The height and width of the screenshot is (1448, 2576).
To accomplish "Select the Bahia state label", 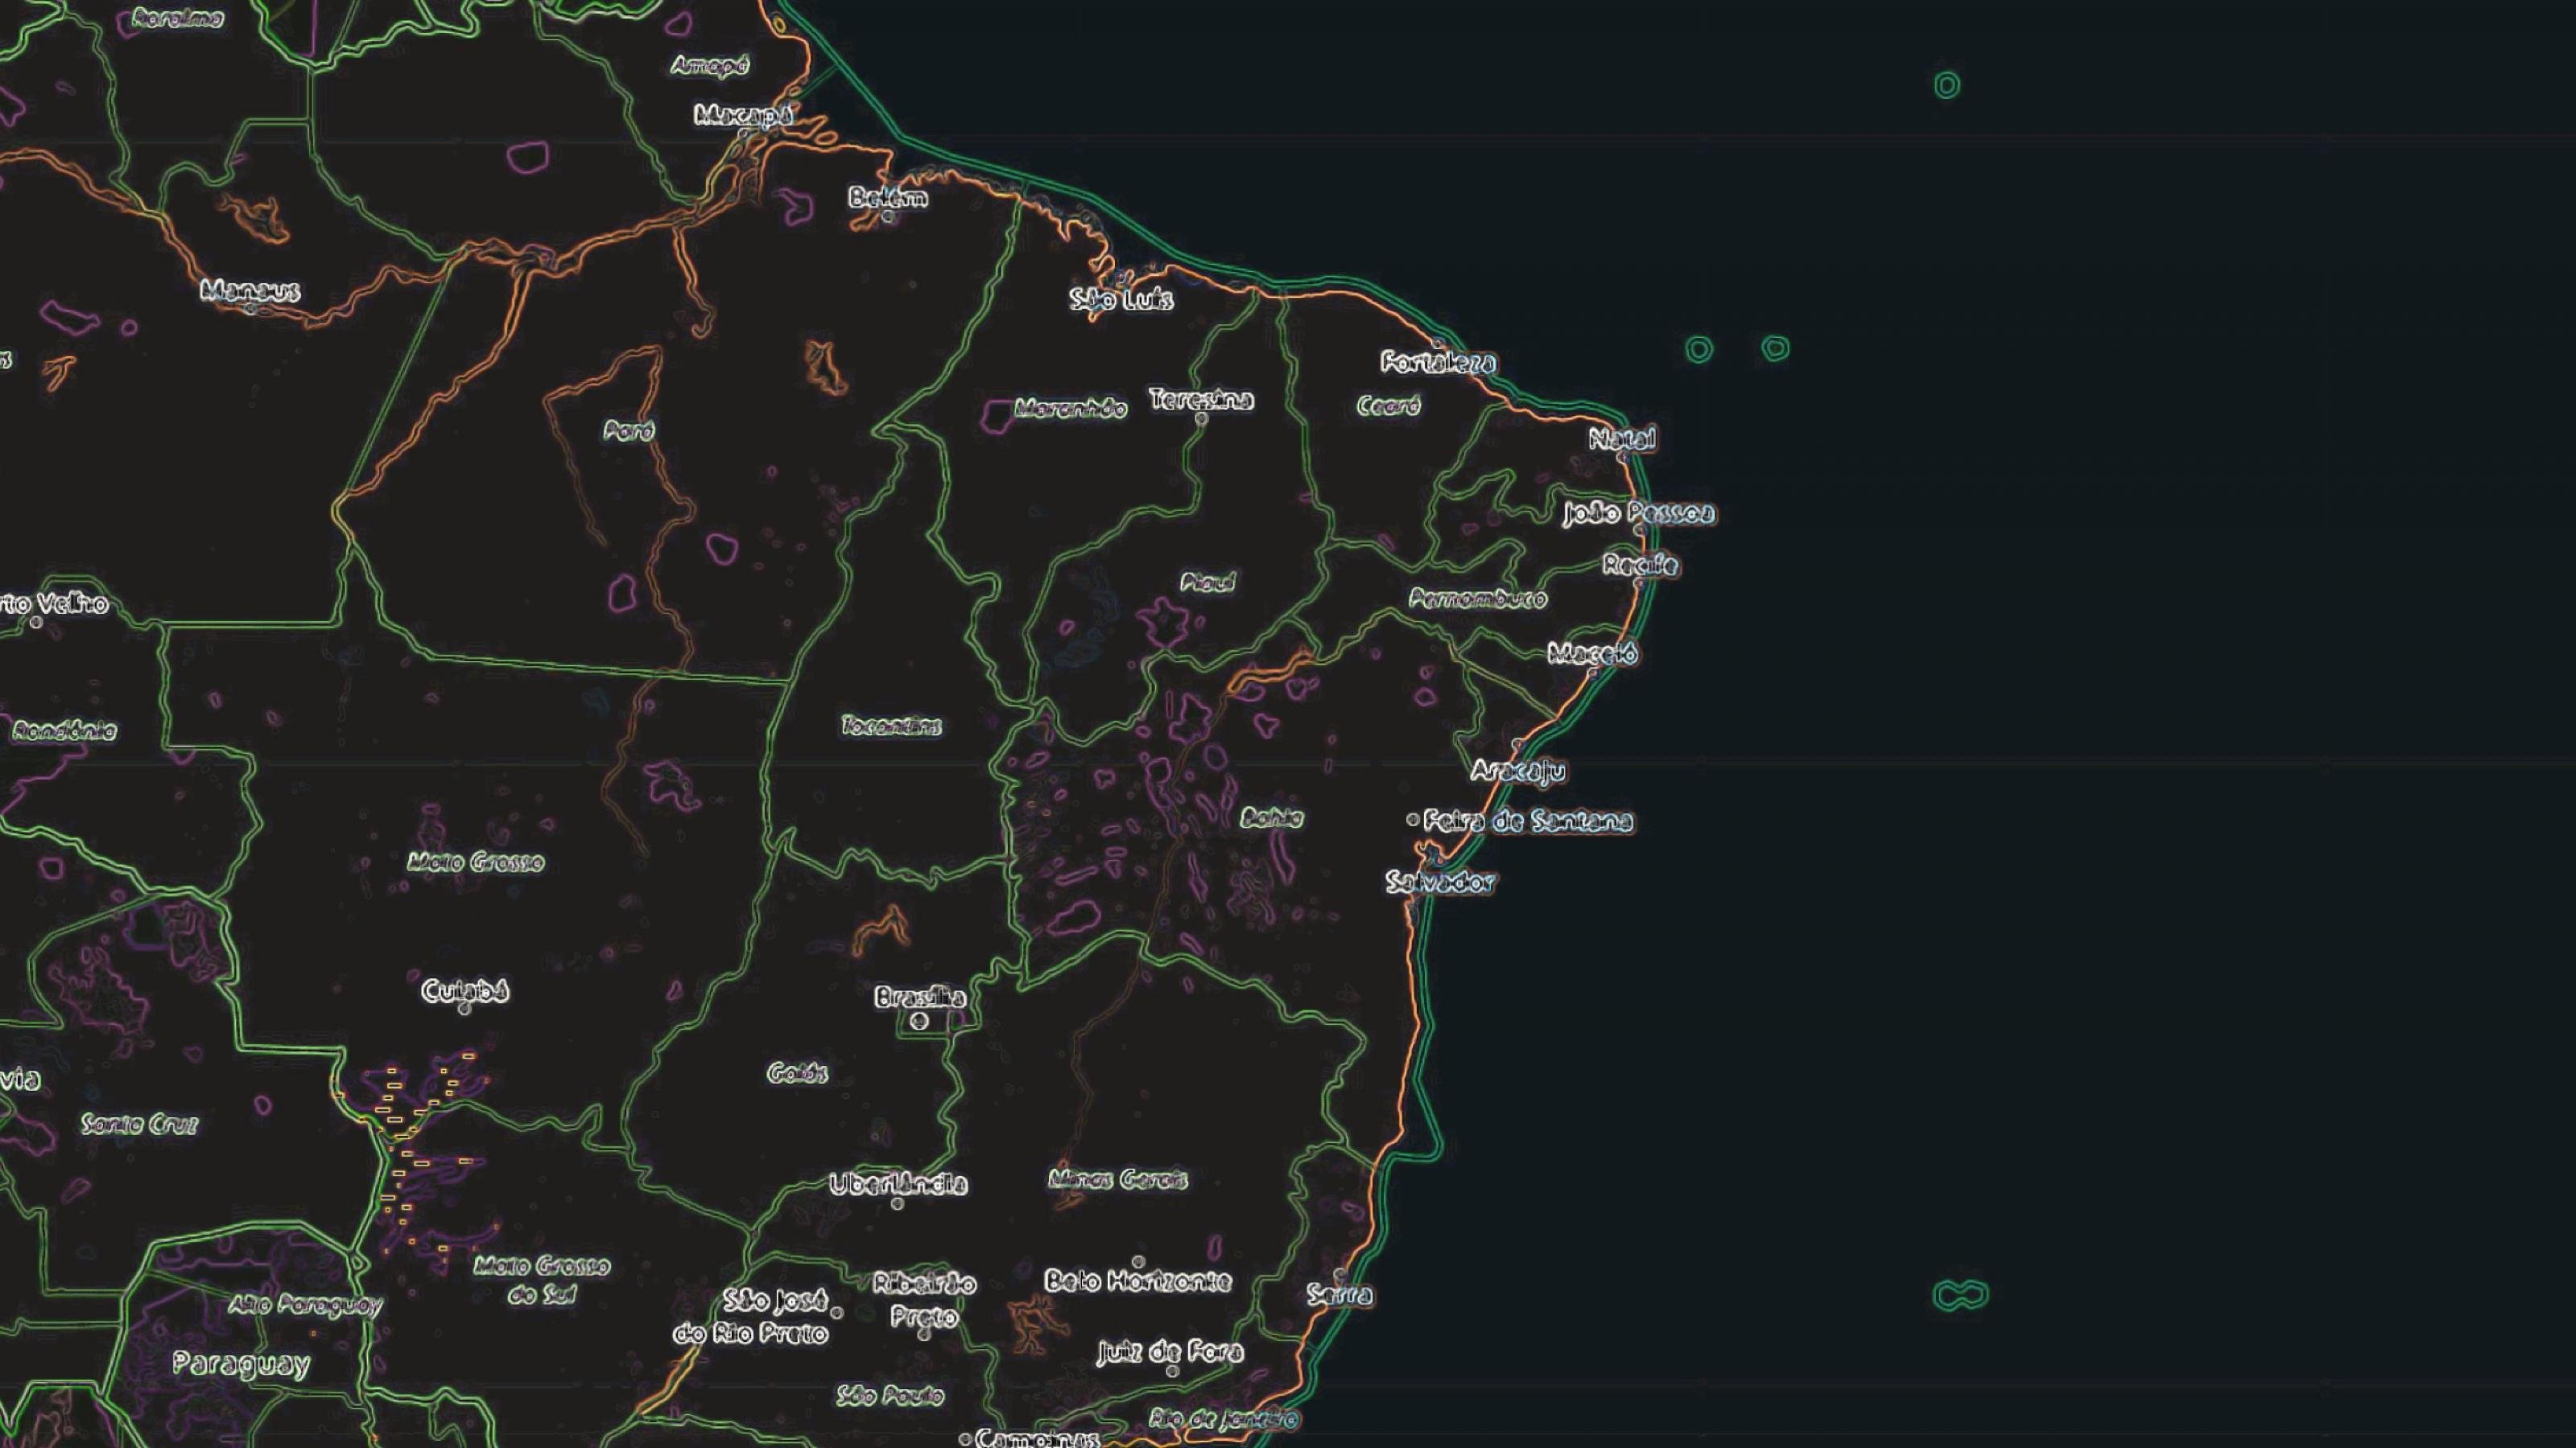I will coord(1272,818).
